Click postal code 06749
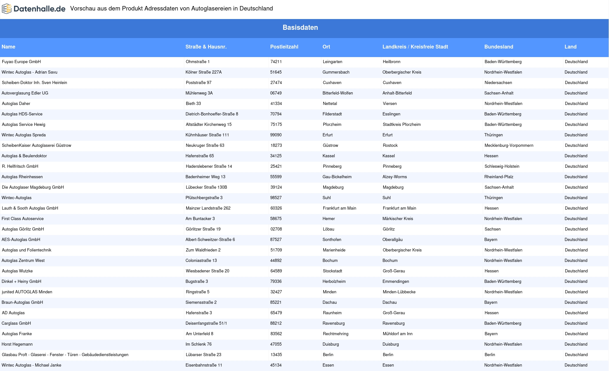609x371 pixels. pyautogui.click(x=276, y=93)
